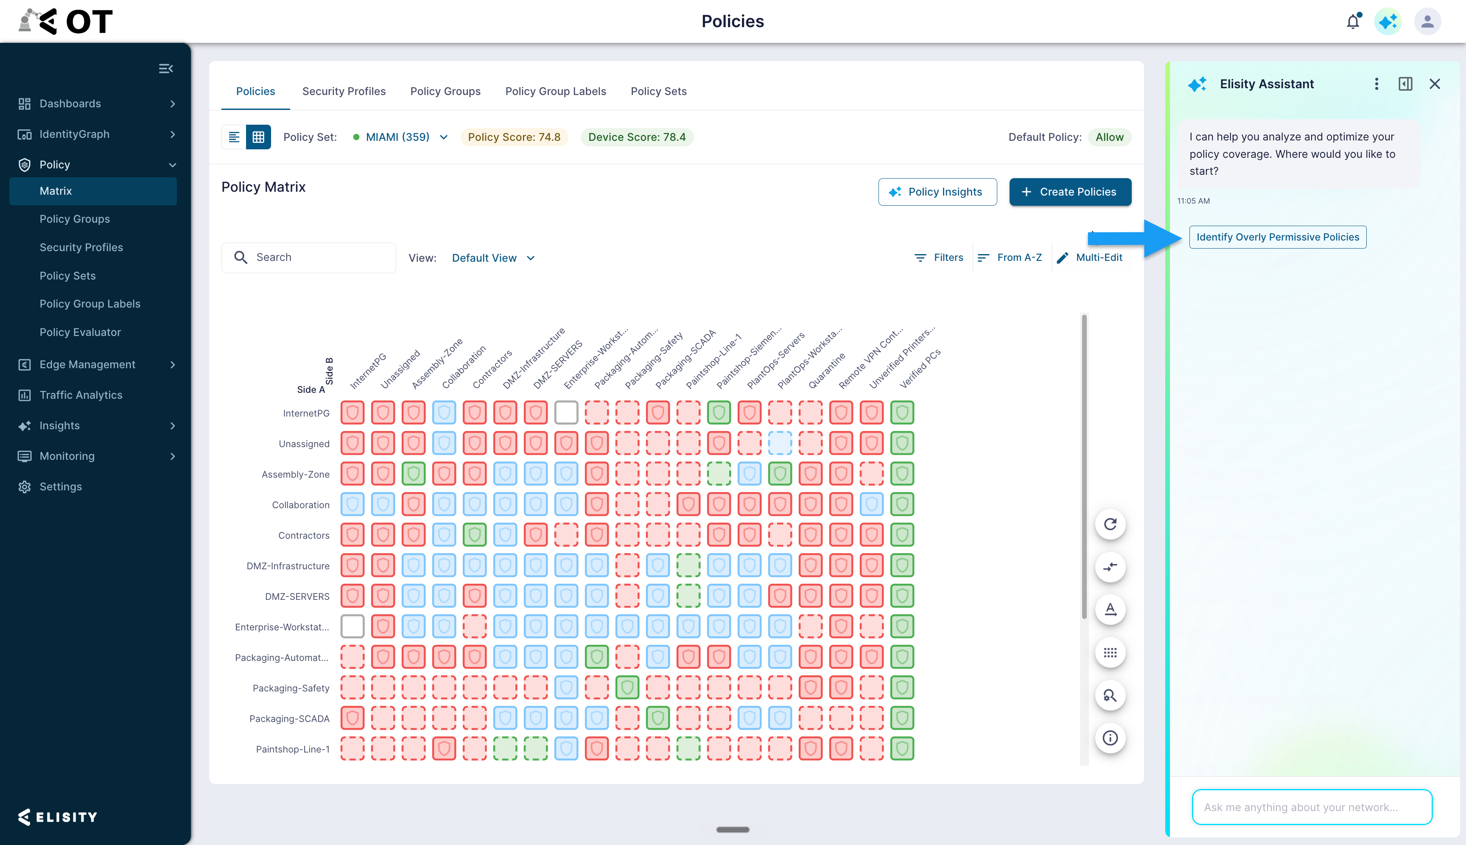This screenshot has height=845, width=1466.
Task: Click Identify Overly Permissive Policies suggestion
Action: pos(1277,237)
